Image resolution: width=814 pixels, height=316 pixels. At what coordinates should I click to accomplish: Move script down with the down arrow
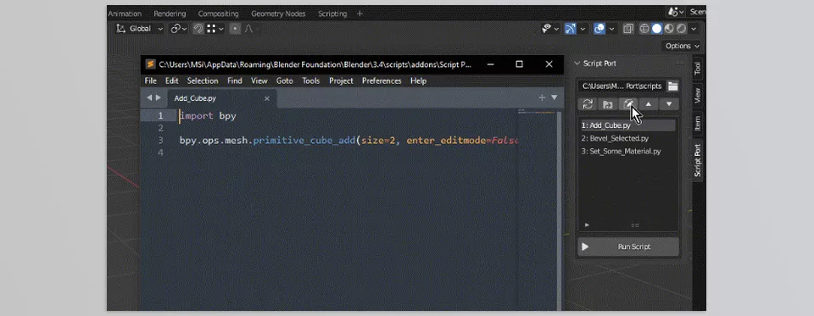(669, 104)
